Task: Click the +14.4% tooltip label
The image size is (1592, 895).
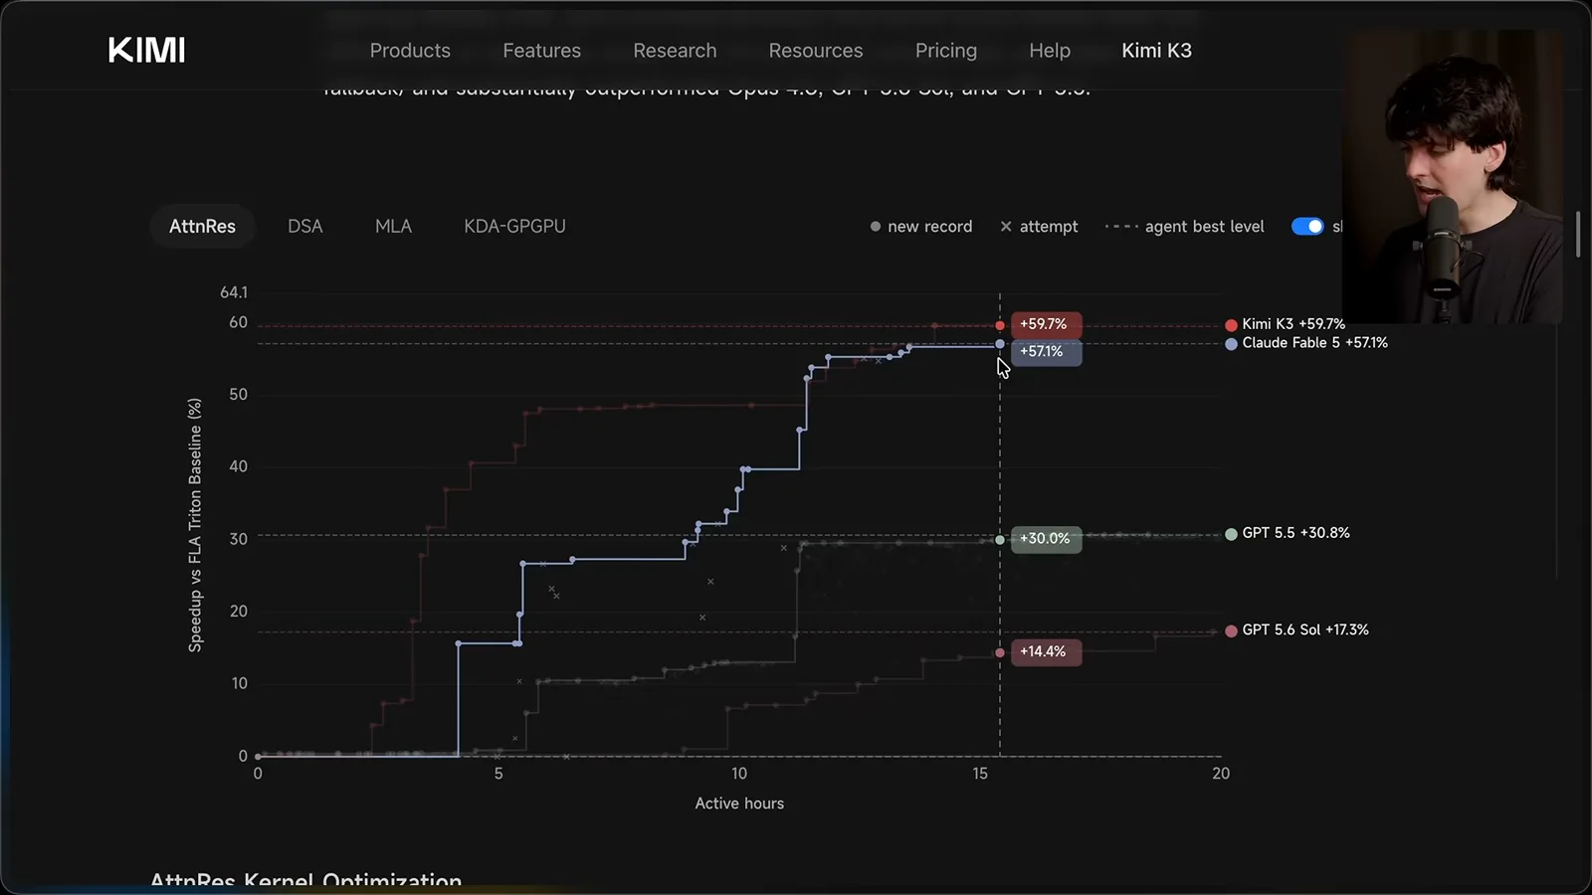Action: [x=1047, y=652]
